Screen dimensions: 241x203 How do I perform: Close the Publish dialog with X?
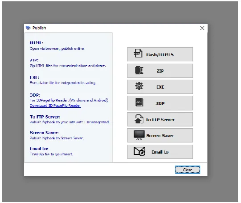pyautogui.click(x=202, y=28)
